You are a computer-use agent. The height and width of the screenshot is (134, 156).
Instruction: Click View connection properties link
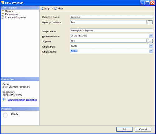22,100
